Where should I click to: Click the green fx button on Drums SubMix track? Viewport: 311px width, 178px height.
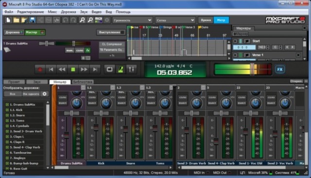coord(87,50)
